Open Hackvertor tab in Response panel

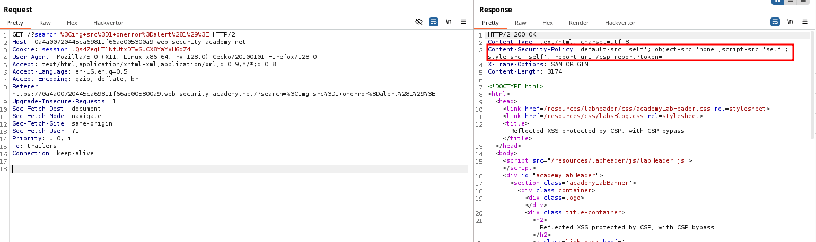(x=620, y=23)
